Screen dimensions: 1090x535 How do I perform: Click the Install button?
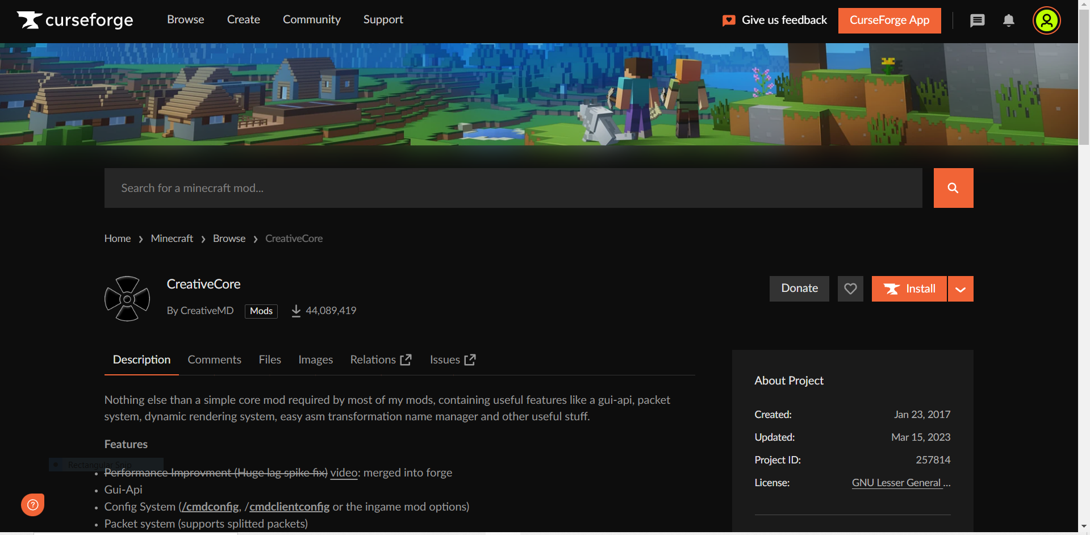(x=909, y=289)
